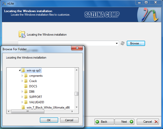Viewport: 163px width, 129px height.
Task: Expand the cmpnents folder
Action: [x=22, y=76]
